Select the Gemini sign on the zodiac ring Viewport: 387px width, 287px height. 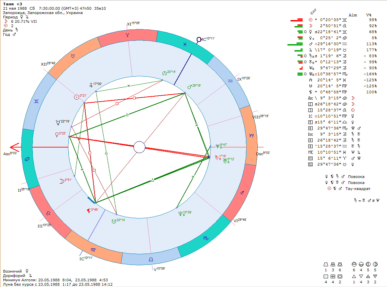click(36, 101)
